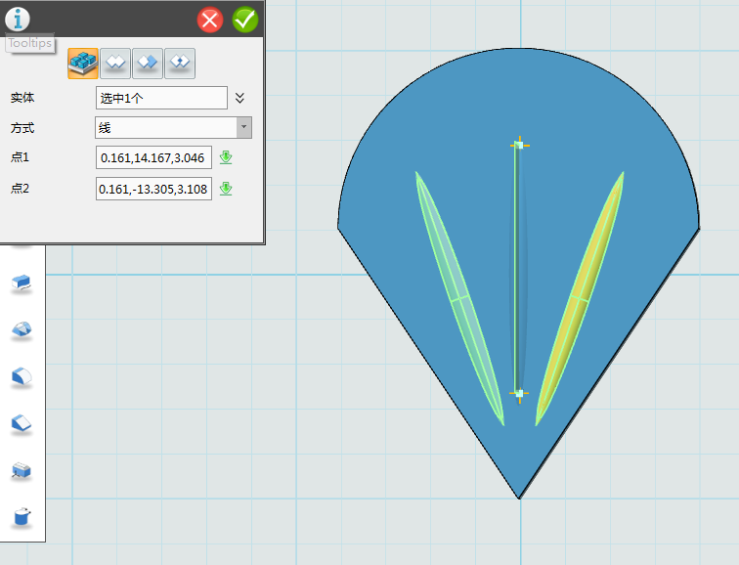This screenshot has height=565, width=739.
Task: Select the intersect boolean mode icon
Action: coord(180,64)
